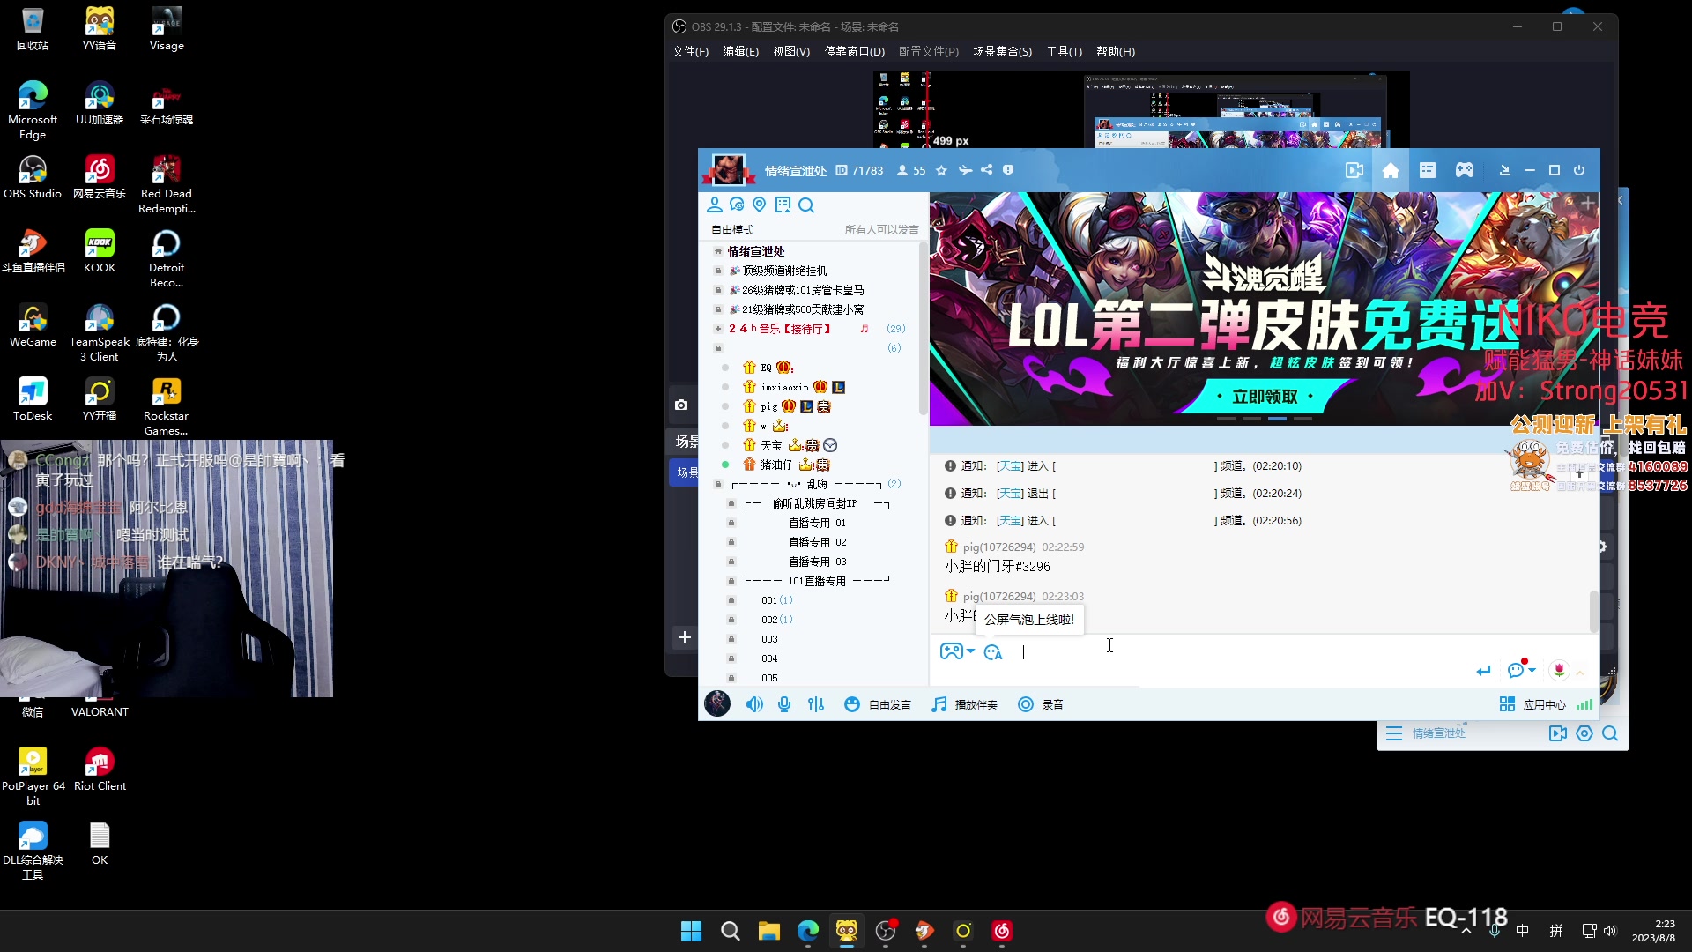Click channel ID 71783 in header
Viewport: 1692px width, 952px height.
(x=867, y=171)
